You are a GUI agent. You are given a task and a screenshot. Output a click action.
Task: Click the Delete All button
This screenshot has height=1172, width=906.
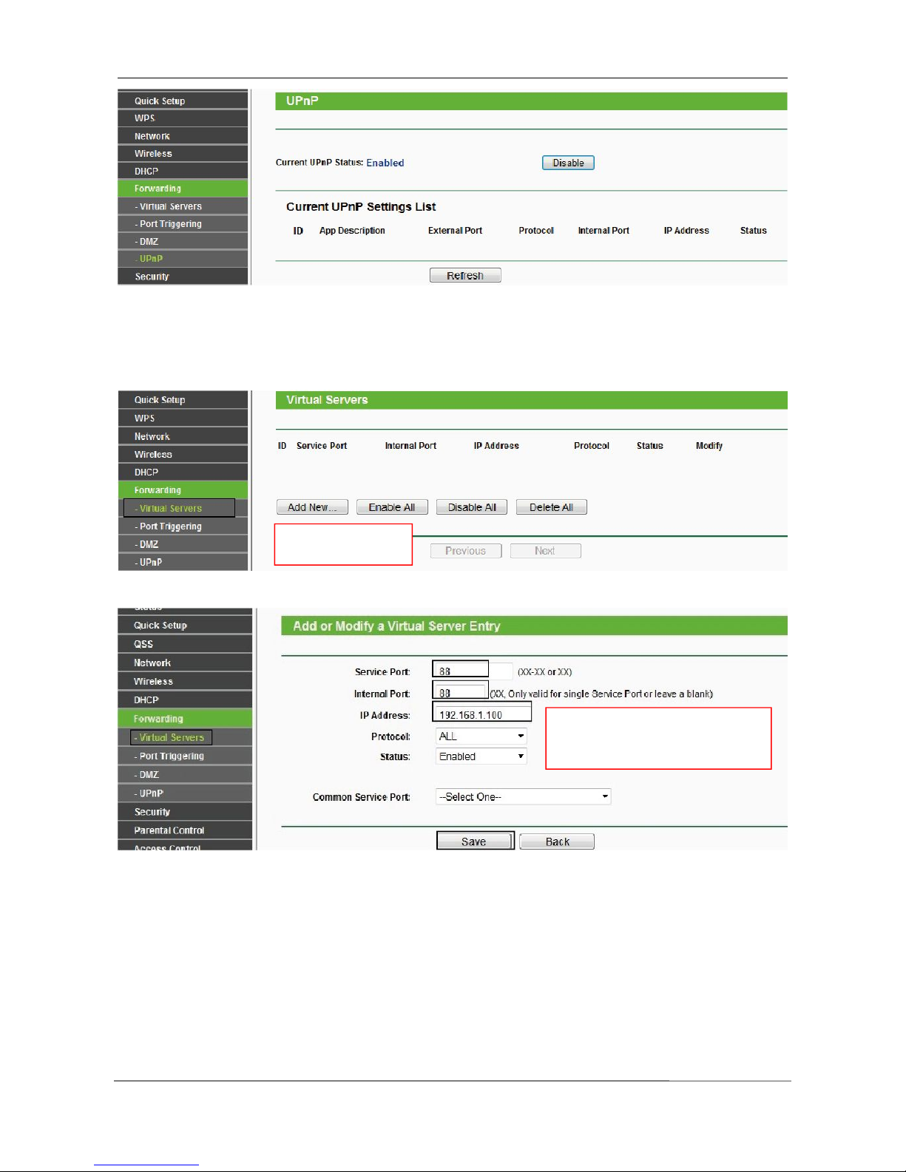(x=552, y=507)
